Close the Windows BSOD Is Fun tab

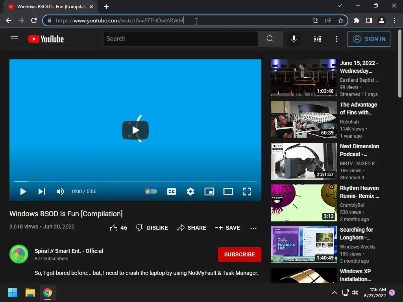(91, 7)
